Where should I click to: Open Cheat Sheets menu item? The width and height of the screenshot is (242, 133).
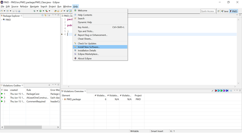100,39
